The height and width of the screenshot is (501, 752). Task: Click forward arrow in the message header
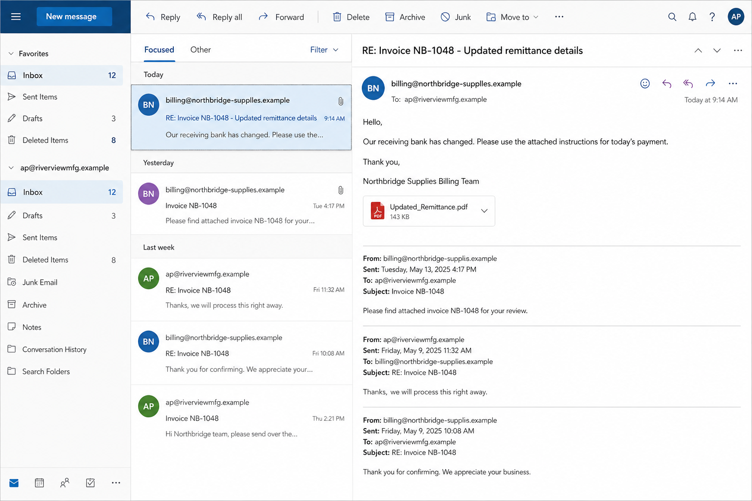(710, 84)
